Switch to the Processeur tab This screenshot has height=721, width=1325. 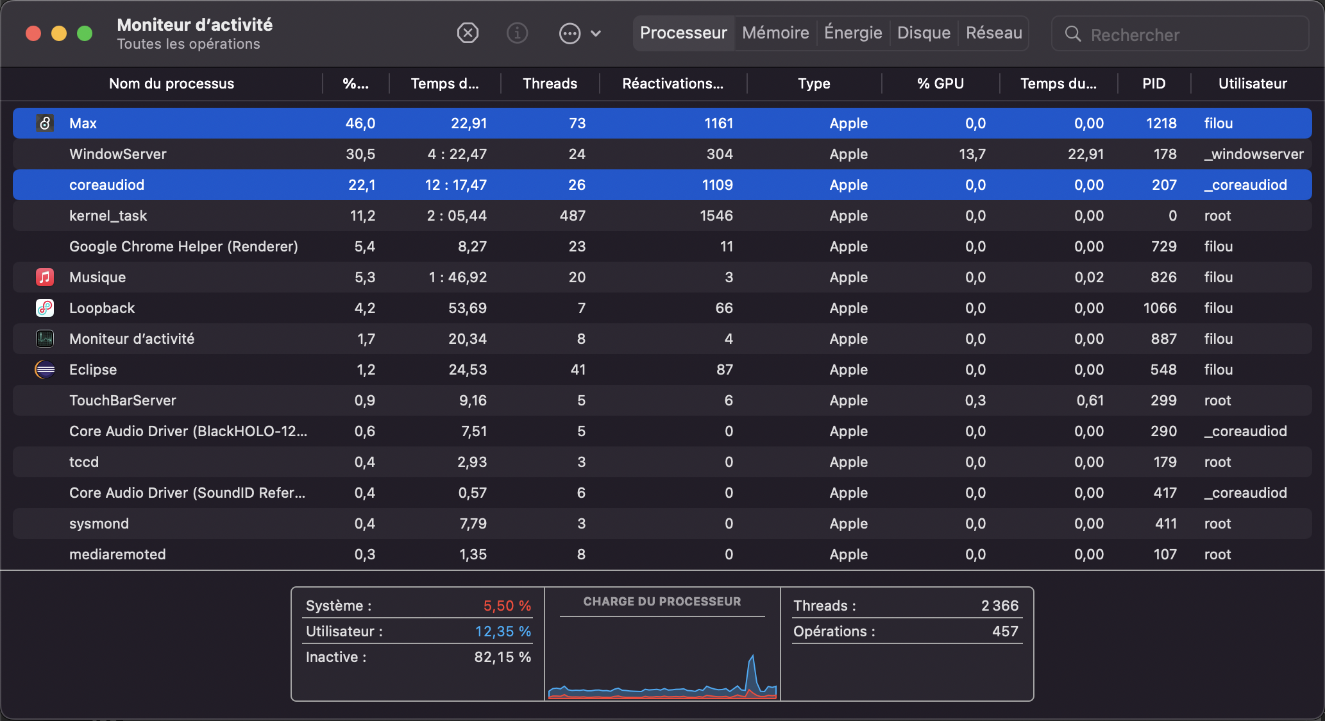684,33
